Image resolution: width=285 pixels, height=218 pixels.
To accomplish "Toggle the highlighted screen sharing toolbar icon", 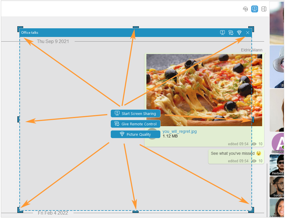I will 254,9.
